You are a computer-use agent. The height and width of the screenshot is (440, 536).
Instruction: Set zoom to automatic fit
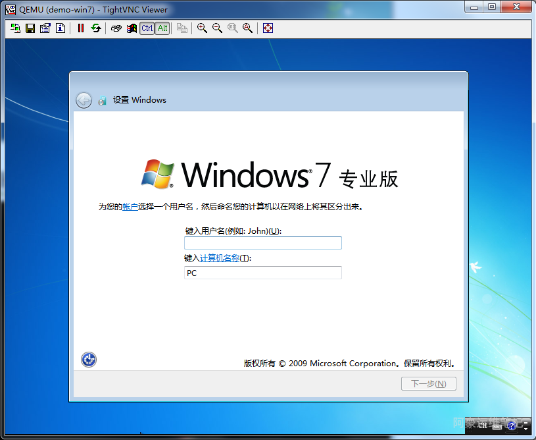point(247,28)
